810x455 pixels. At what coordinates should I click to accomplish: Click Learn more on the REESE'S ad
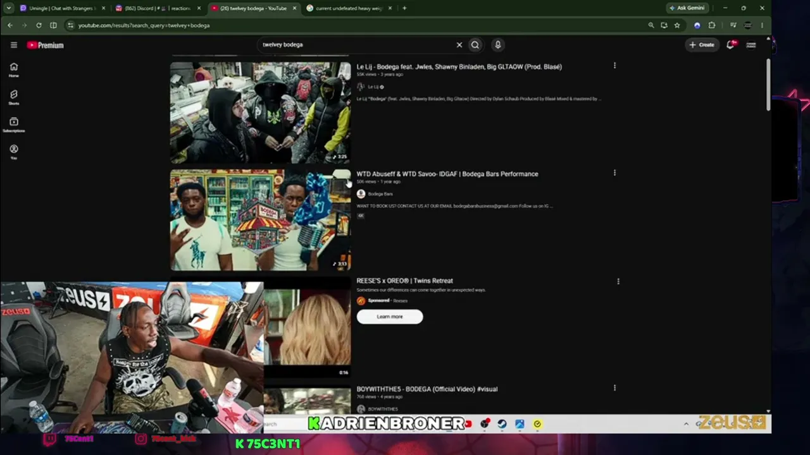click(x=390, y=317)
